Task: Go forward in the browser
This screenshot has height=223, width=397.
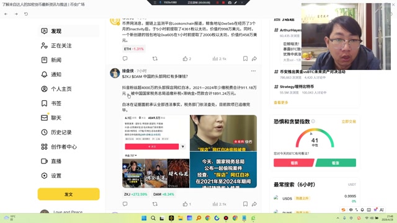Action: [x=16, y=14]
